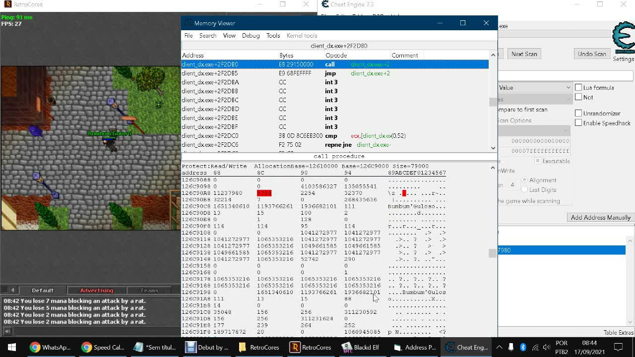Toggle the Executable checkbox
635x357 pixels.
(537, 161)
